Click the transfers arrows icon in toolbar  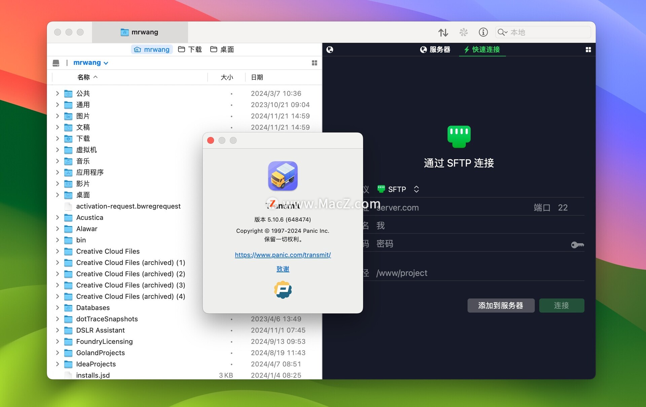coord(443,32)
